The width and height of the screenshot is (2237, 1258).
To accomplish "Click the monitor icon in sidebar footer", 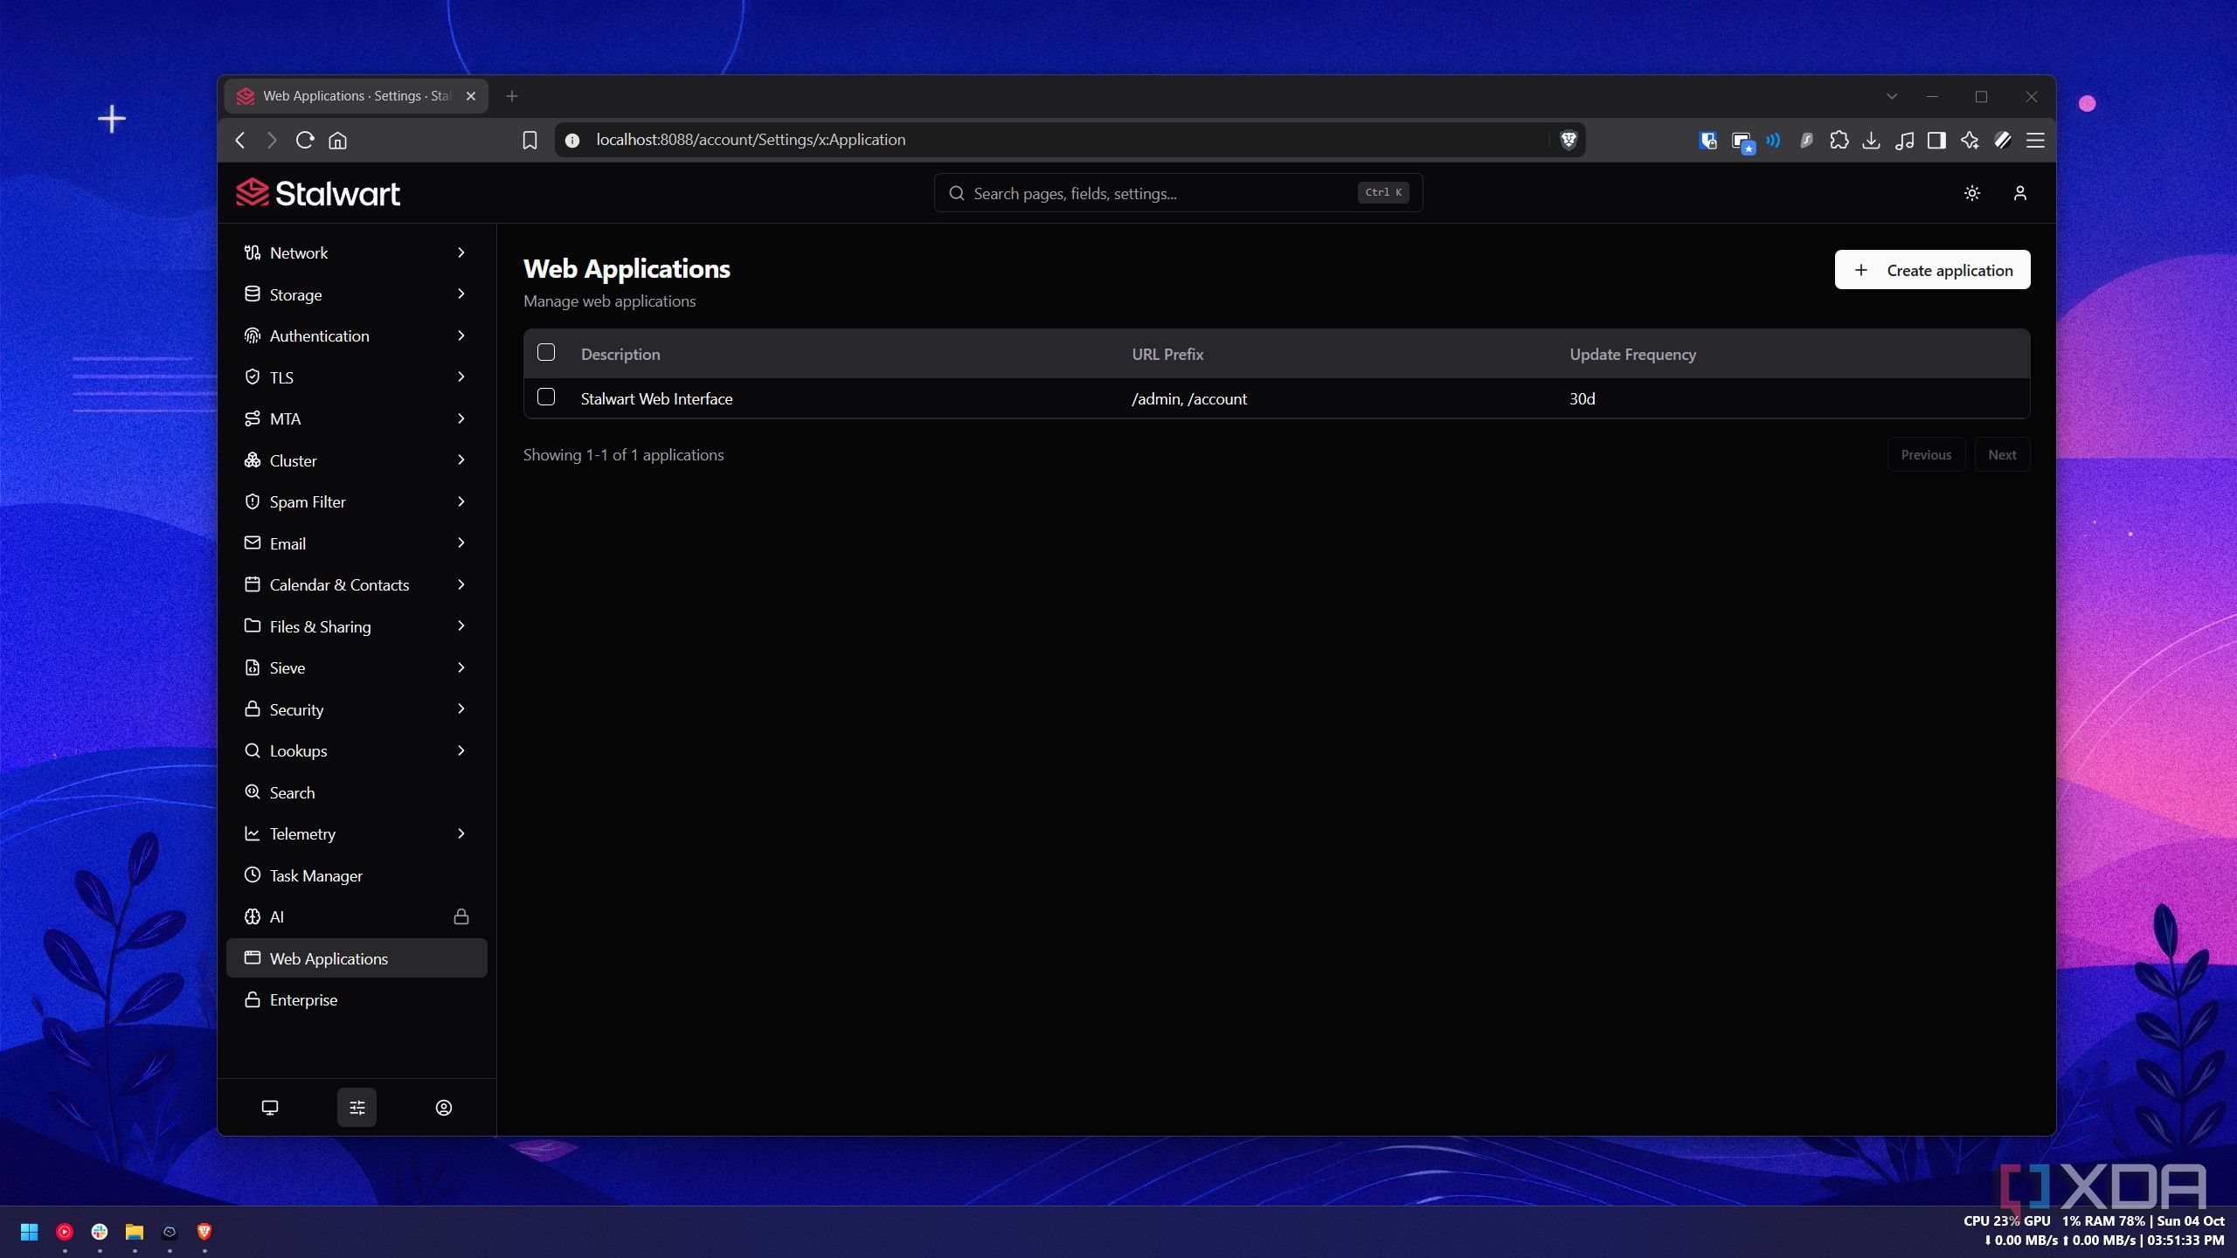I will point(270,1107).
